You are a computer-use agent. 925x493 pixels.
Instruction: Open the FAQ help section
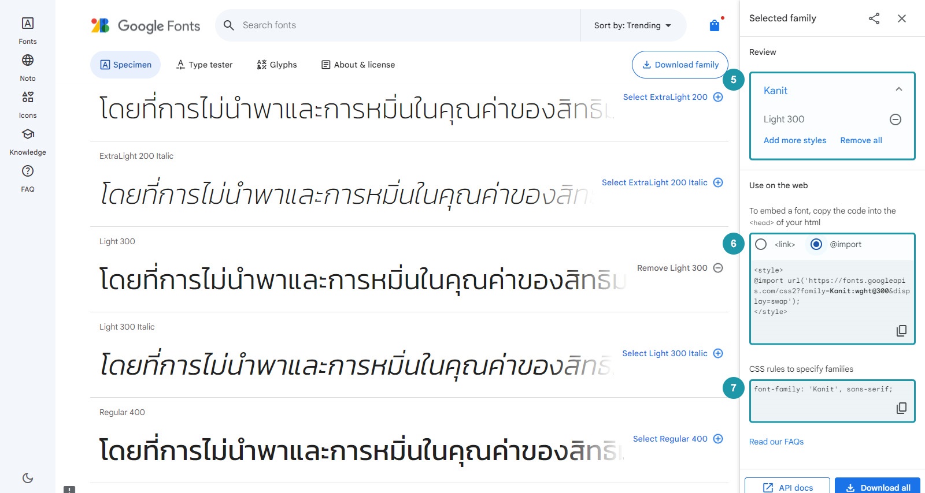click(x=28, y=178)
